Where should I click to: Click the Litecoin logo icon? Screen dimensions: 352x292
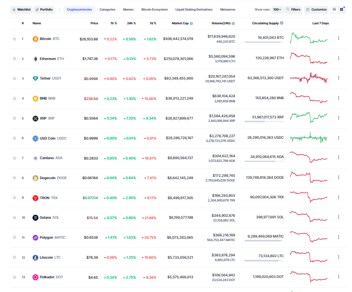(35, 258)
